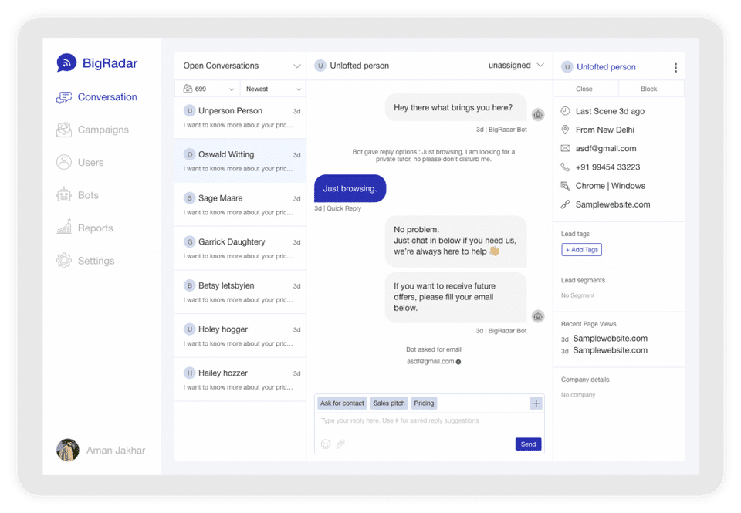The height and width of the screenshot is (513, 741).
Task: Open Samplewebsite.com in contact details
Action: tap(613, 204)
